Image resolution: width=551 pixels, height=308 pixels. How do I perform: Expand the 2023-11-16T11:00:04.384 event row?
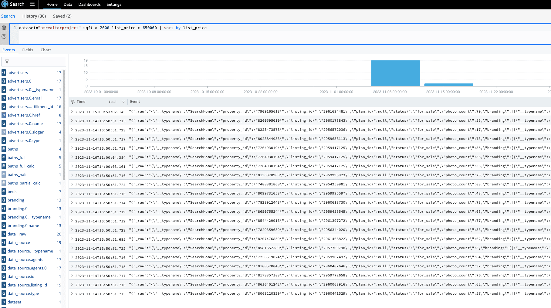click(72, 157)
